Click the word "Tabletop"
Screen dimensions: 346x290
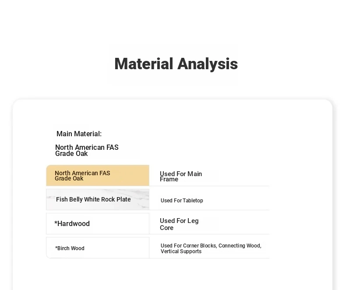193,201
